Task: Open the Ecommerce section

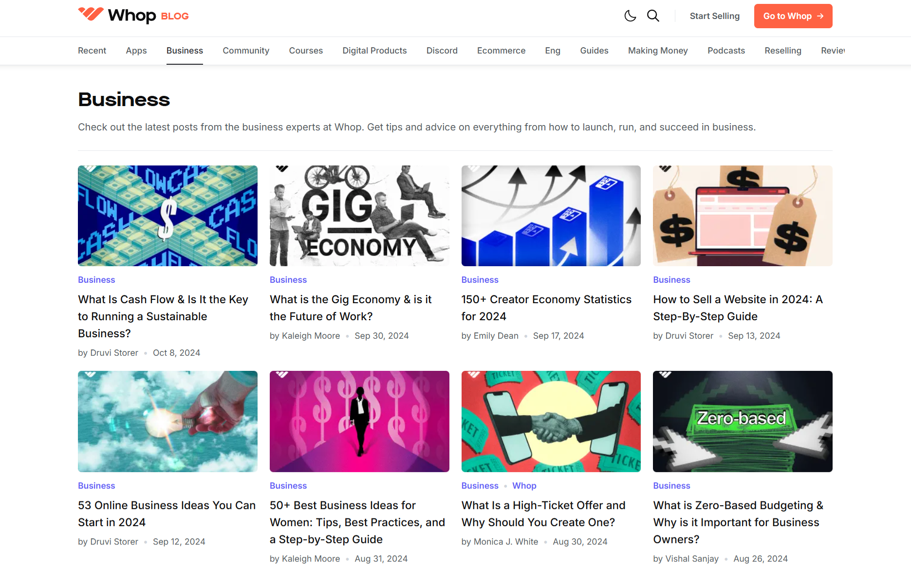Action: (501, 51)
